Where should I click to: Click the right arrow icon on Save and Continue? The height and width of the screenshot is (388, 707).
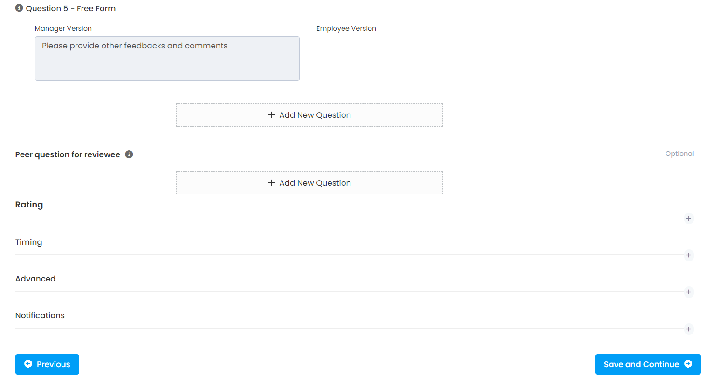(x=688, y=364)
